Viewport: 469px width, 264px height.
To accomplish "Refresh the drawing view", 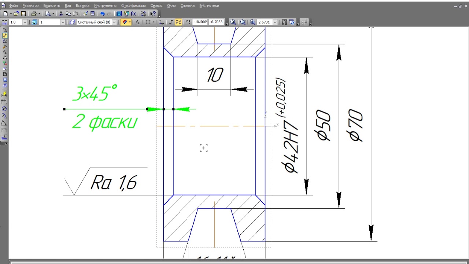I will 292,22.
